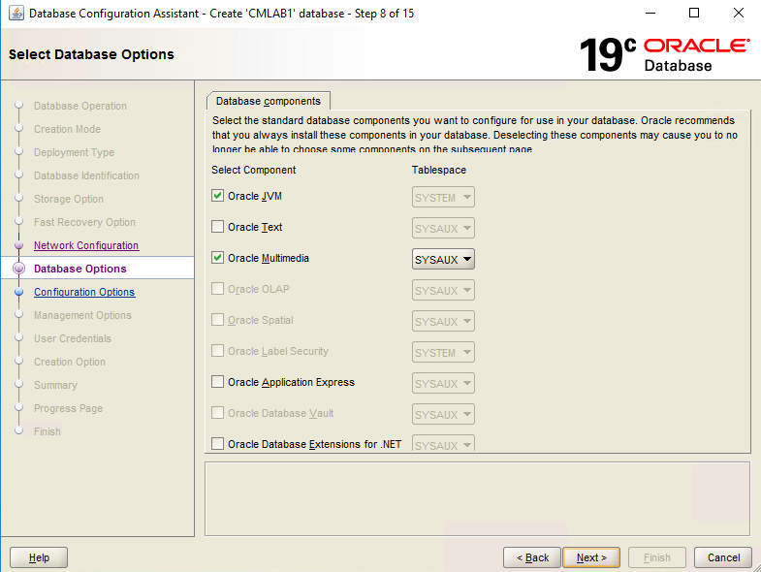Go back with the Back button
The width and height of the screenshot is (761, 572).
pyautogui.click(x=532, y=557)
